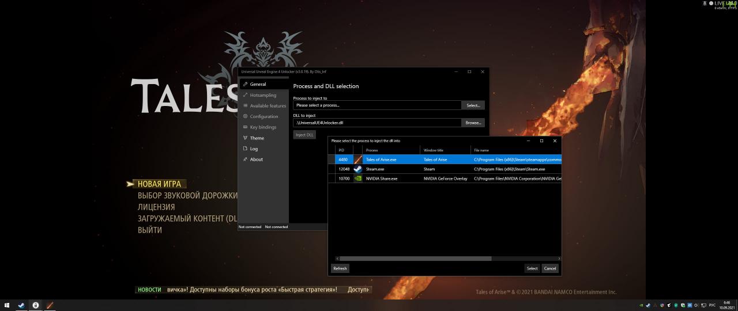Click the Log page icon in sidebar
Viewport: 738px width, 311px height.
pyautogui.click(x=245, y=149)
